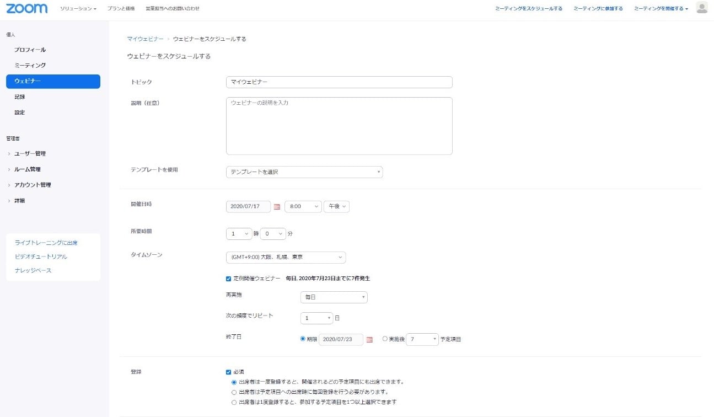The image size is (714, 417).
Task: Open ナレッジベース link
Action: click(x=33, y=271)
